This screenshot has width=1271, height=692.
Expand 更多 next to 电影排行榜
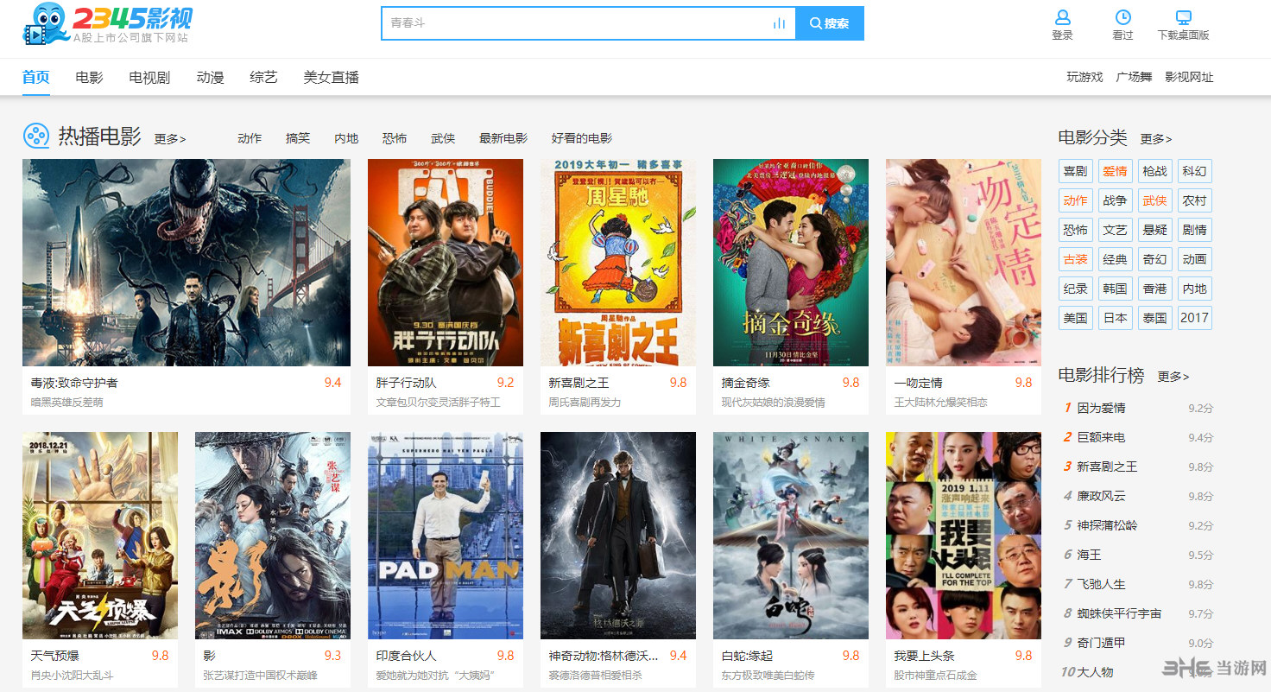point(1173,376)
